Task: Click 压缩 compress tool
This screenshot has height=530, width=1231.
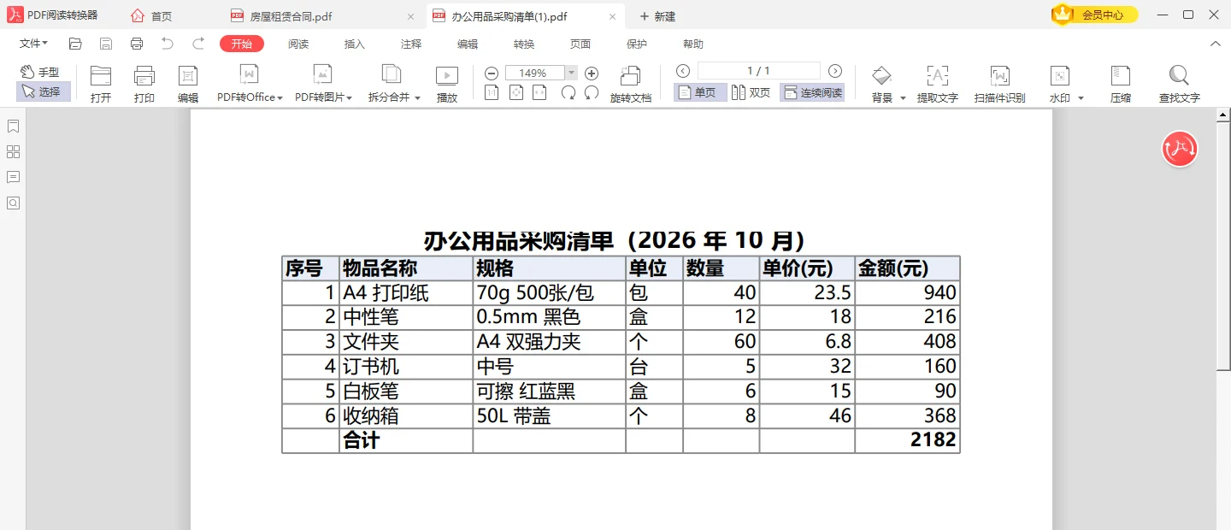Action: [1121, 84]
